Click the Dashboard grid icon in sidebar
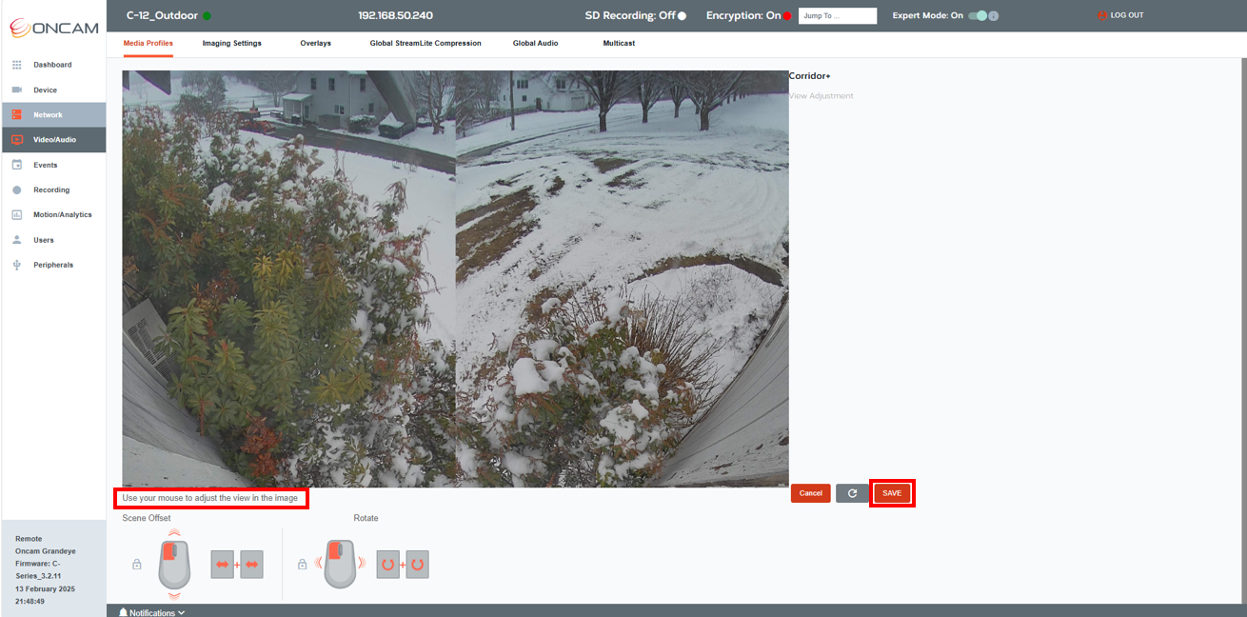The height and width of the screenshot is (617, 1247). [x=16, y=65]
